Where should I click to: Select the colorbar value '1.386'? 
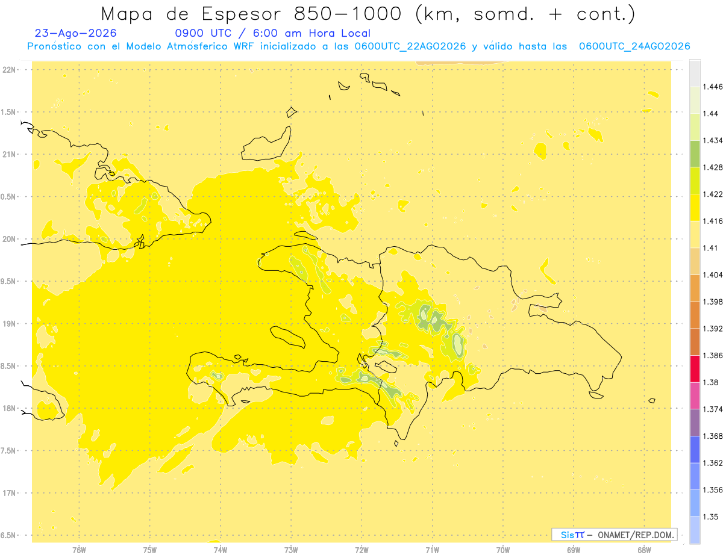click(713, 355)
